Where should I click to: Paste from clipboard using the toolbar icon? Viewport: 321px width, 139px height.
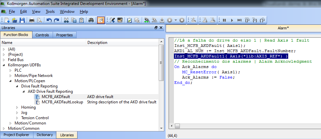click(81, 20)
